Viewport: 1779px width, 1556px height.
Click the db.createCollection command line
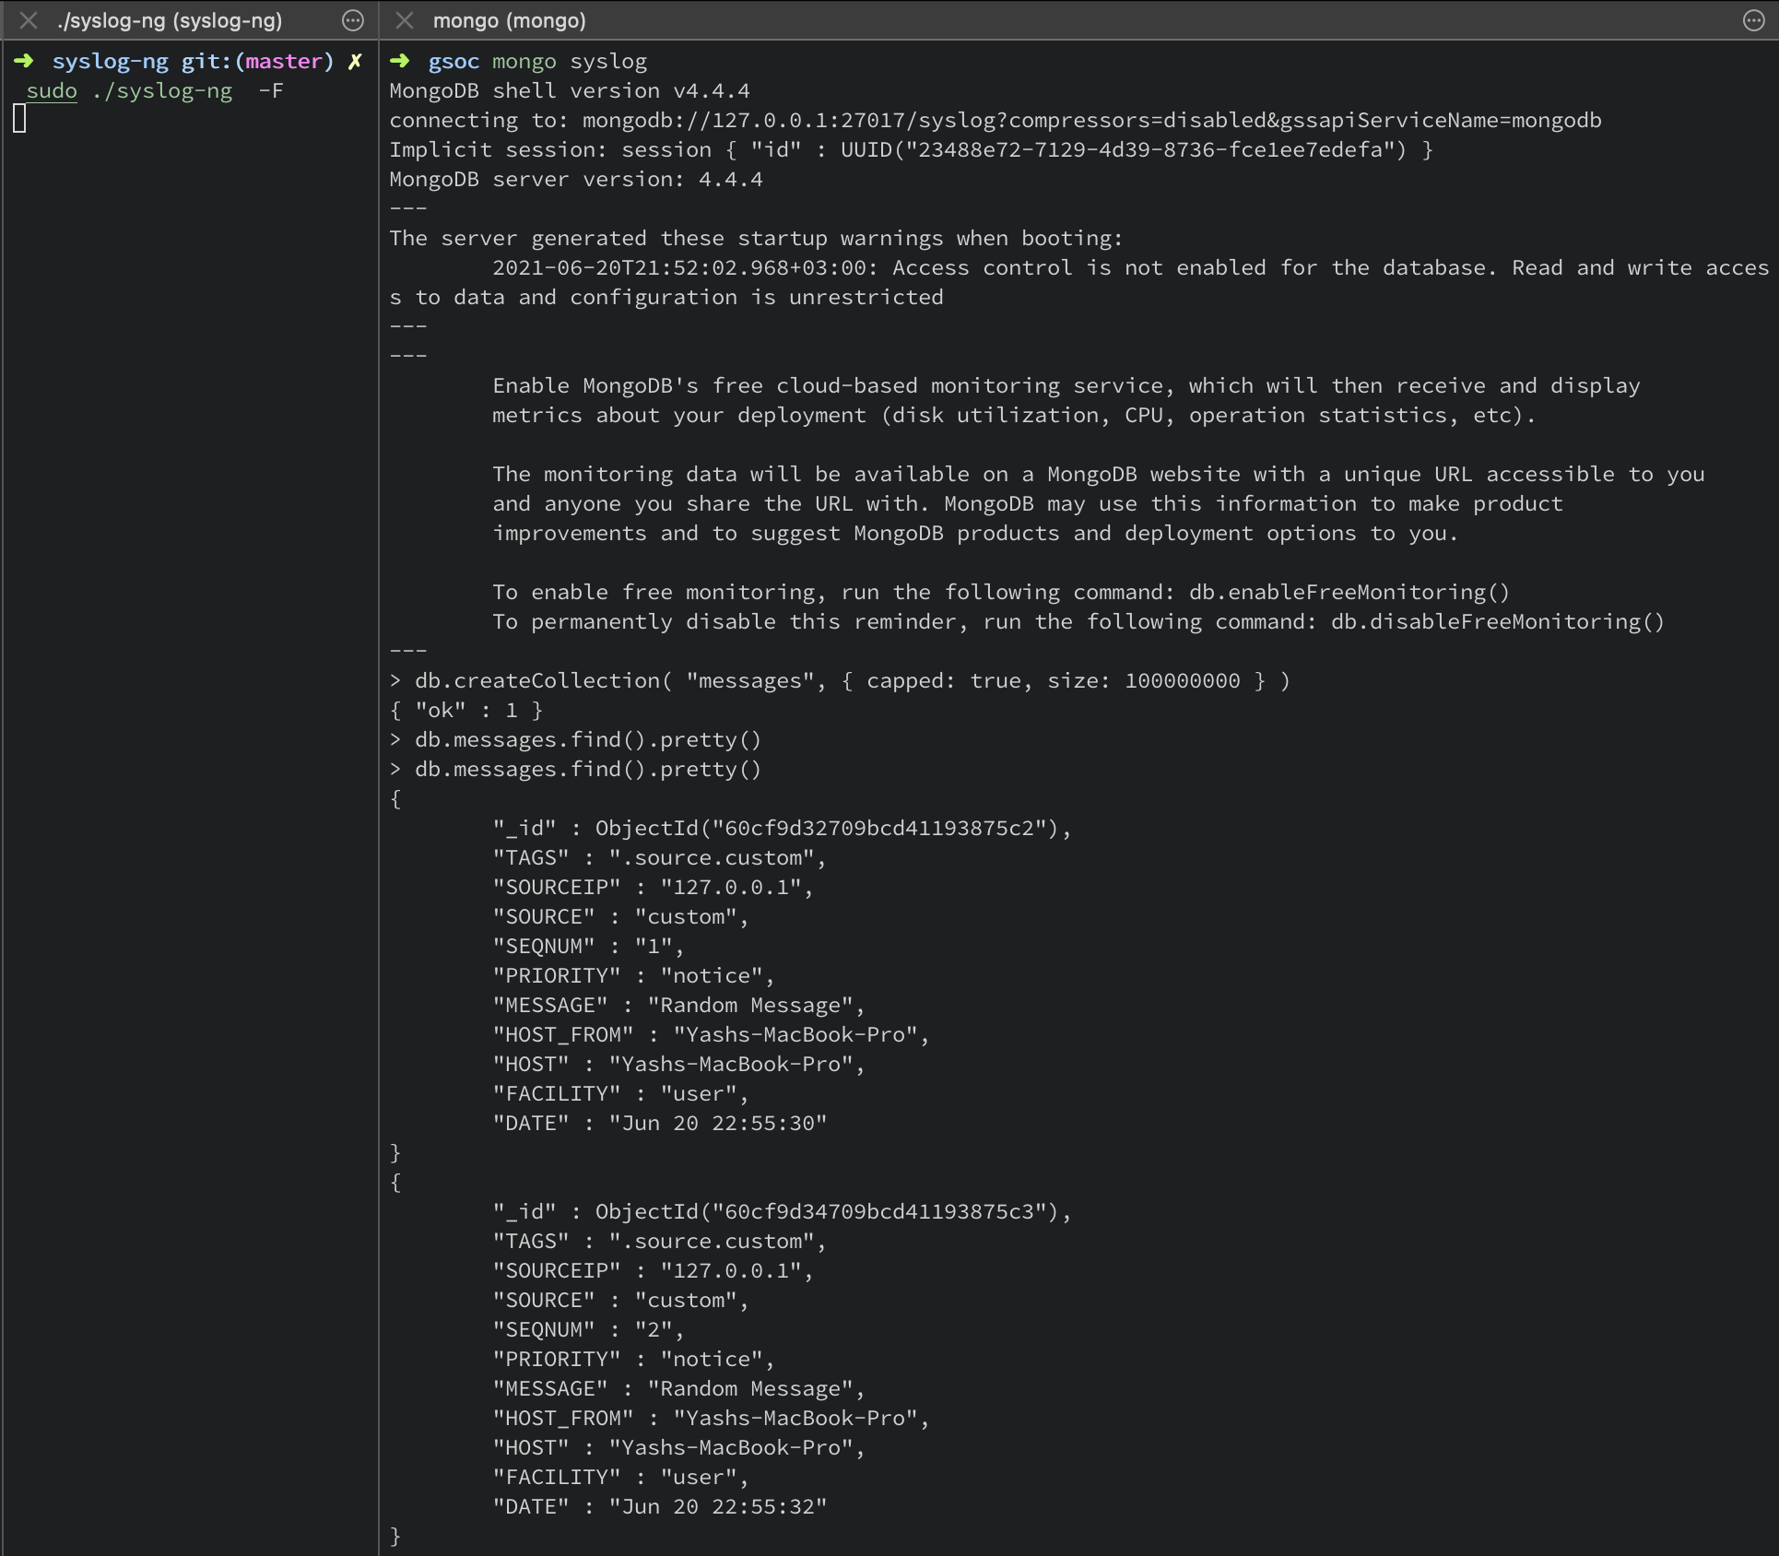click(x=830, y=680)
